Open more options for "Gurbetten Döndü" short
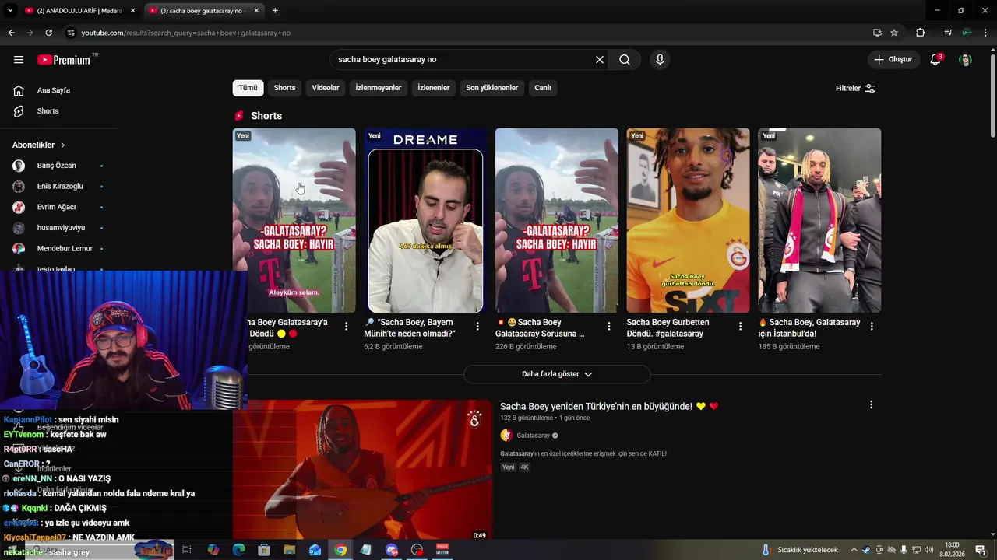The image size is (997, 560). 740,327
